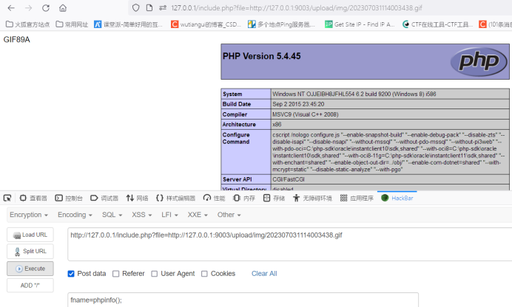Switch to the 调试器 debugger tab
Viewport: 512px width, 307px height.
point(104,198)
